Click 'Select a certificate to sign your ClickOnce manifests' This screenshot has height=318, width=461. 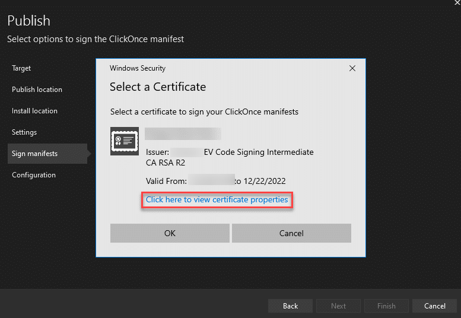(204, 112)
